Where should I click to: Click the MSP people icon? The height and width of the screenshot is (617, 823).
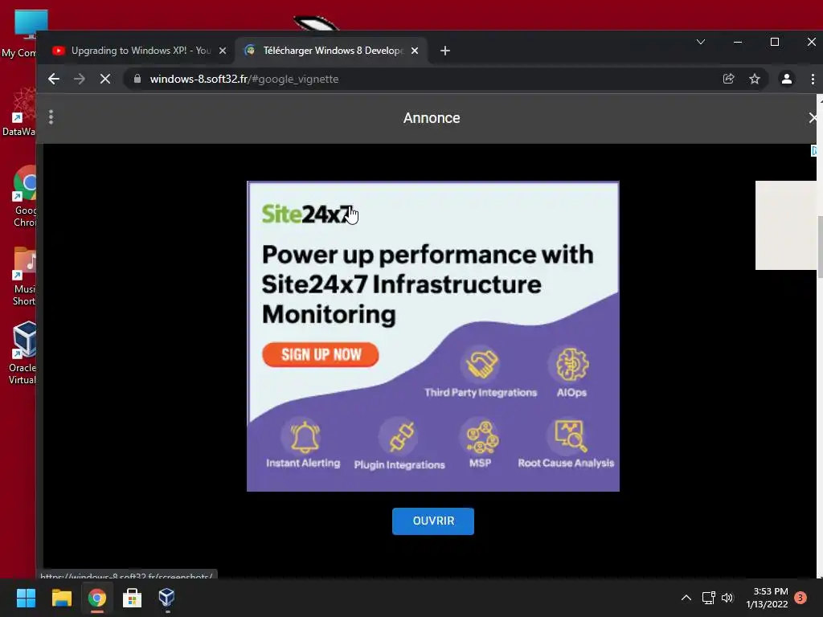(481, 436)
